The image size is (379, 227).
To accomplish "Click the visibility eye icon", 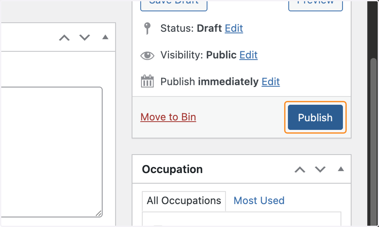I will 147,56.
